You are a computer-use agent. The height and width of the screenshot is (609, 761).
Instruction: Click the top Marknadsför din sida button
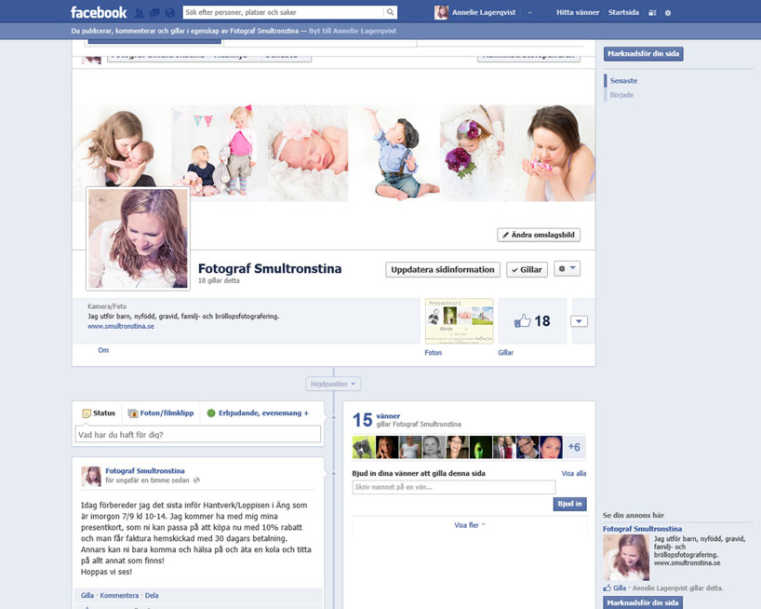643,53
